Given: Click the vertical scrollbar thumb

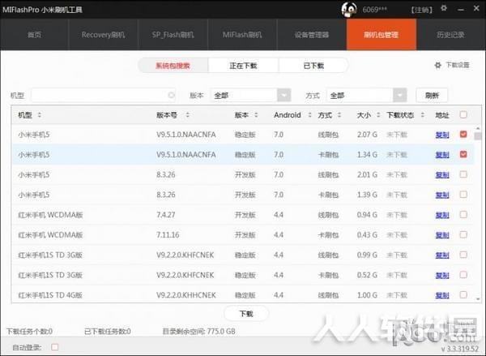Looking at the screenshot, I should click(x=478, y=136).
